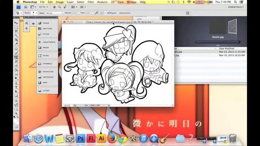Select Rotate View tool in application bar
Viewport: 260px width, 146px height.
(65, 7)
